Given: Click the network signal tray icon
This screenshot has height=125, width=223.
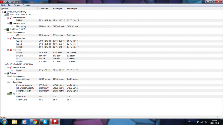Looking at the screenshot, I should point(202,122).
